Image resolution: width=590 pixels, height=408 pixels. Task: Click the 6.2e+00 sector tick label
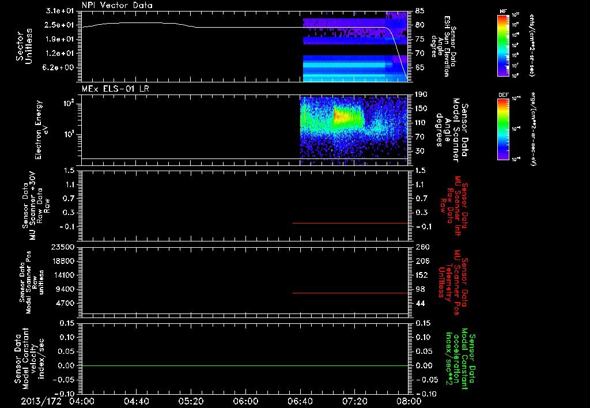click(59, 67)
